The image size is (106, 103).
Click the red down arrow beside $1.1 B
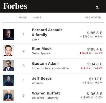(82, 68)
